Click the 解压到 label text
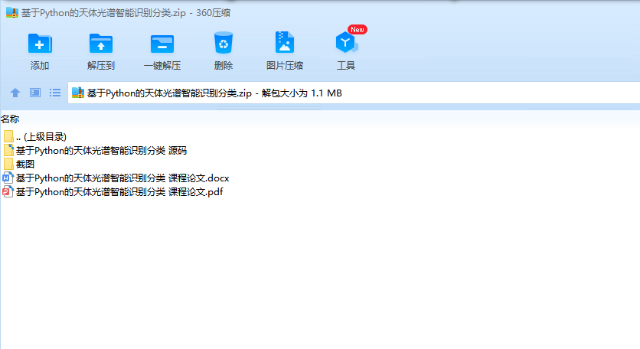This screenshot has height=349, width=640. tap(101, 66)
